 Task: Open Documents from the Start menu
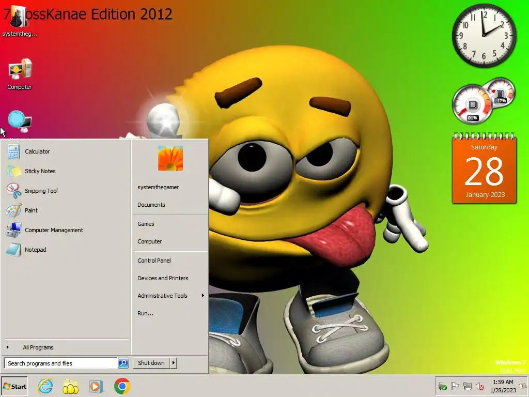point(170,205)
